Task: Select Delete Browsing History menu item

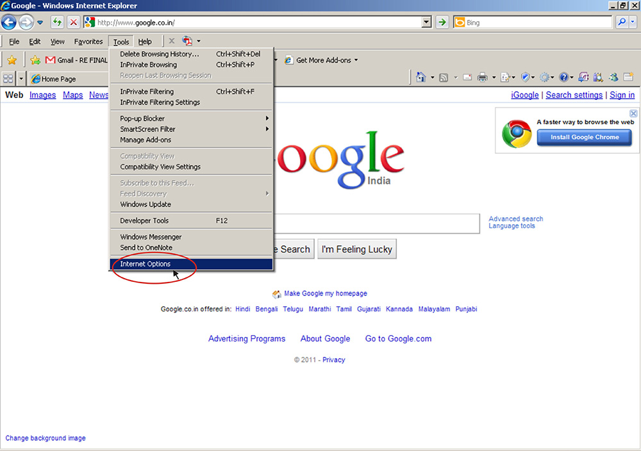Action: [x=191, y=54]
